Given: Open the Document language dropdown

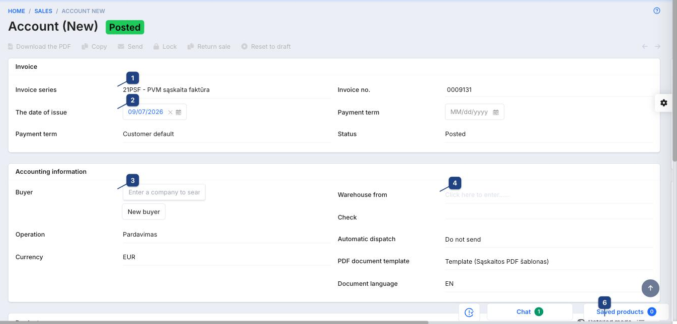Looking at the screenshot, I should (549, 284).
